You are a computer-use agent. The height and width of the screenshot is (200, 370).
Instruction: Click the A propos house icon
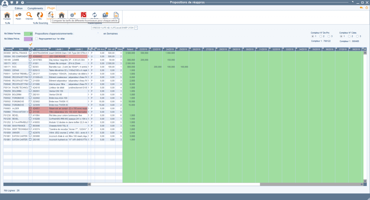[7, 15]
